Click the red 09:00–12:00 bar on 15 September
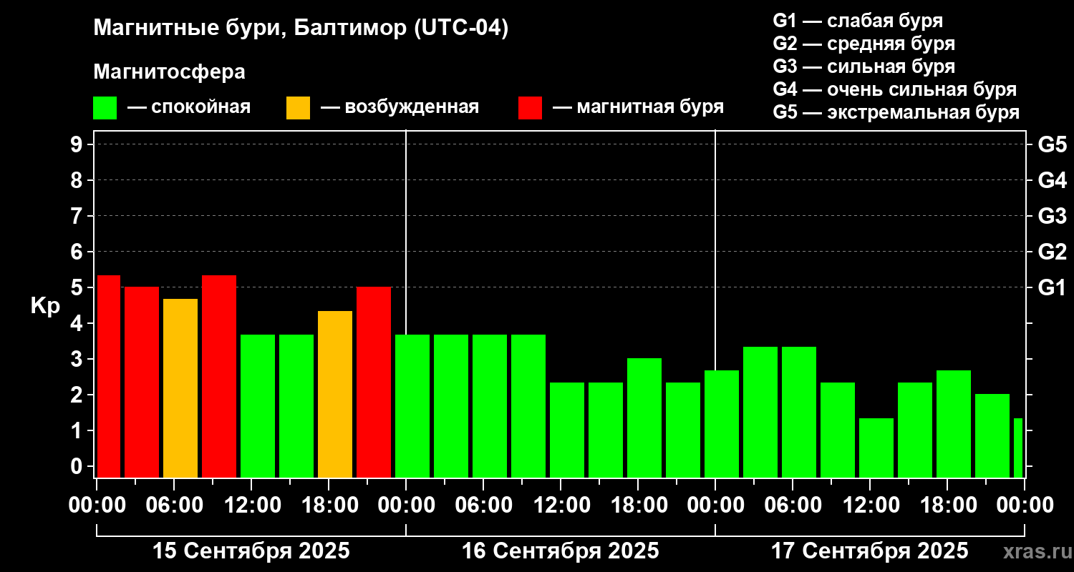 [219, 376]
